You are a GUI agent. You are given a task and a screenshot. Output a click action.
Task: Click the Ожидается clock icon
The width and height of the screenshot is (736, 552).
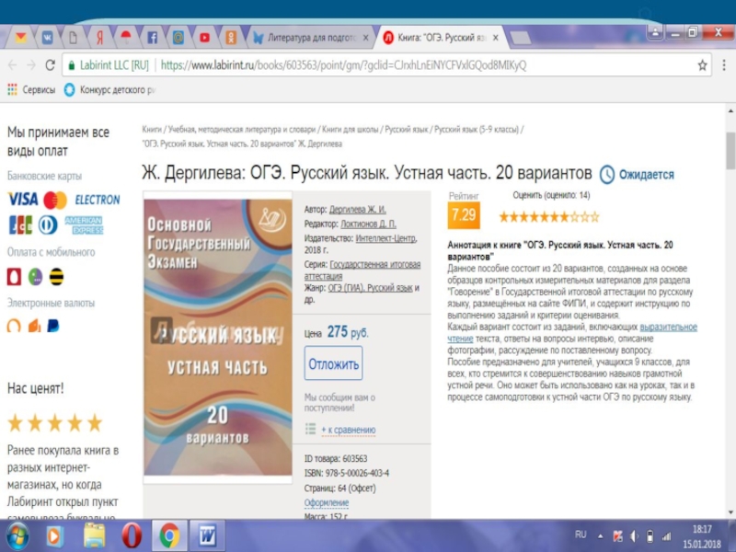(x=607, y=174)
